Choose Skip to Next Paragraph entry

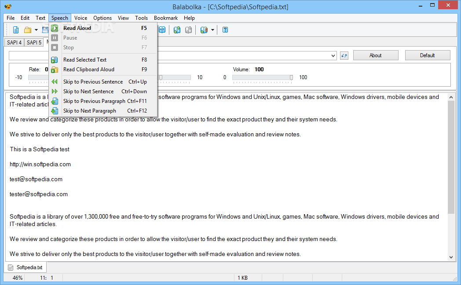coord(103,111)
